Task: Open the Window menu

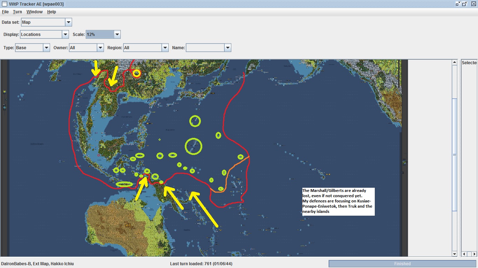Action: coord(35,12)
